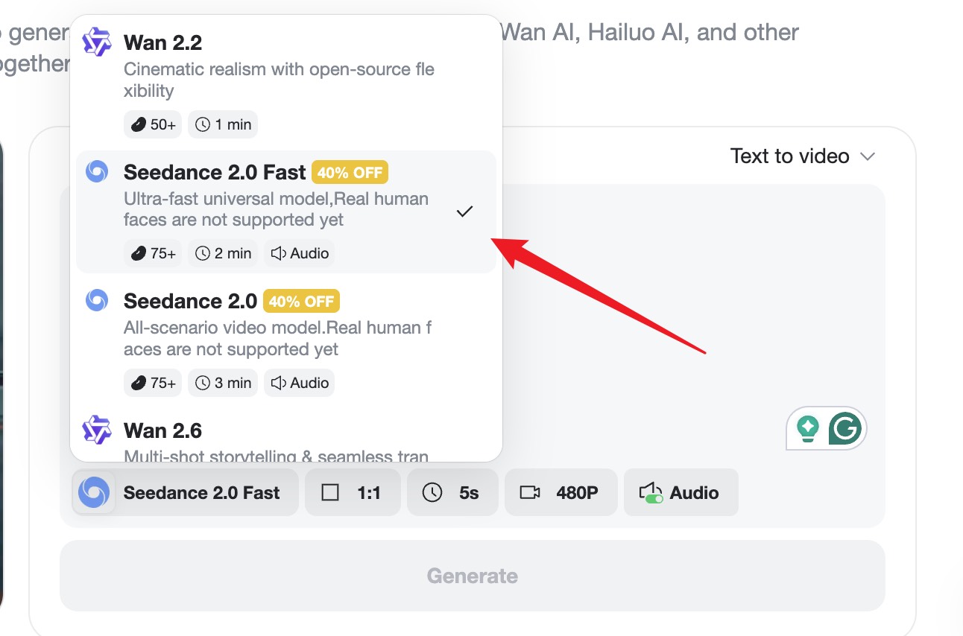The image size is (963, 636).
Task: Select the Wan 2.6 model icon
Action: 96,430
